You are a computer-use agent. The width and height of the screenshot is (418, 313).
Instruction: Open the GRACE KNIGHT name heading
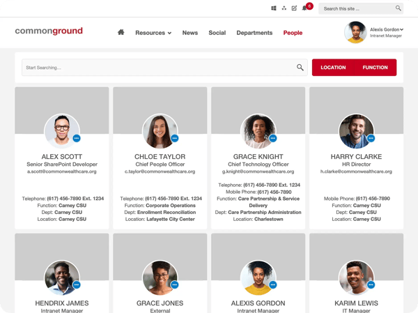coord(258,157)
